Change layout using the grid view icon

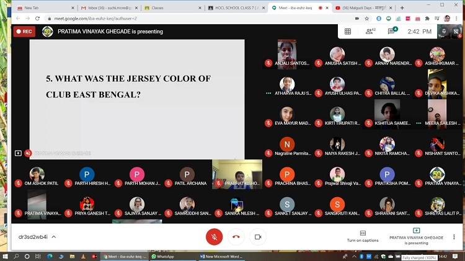pyautogui.click(x=348, y=31)
